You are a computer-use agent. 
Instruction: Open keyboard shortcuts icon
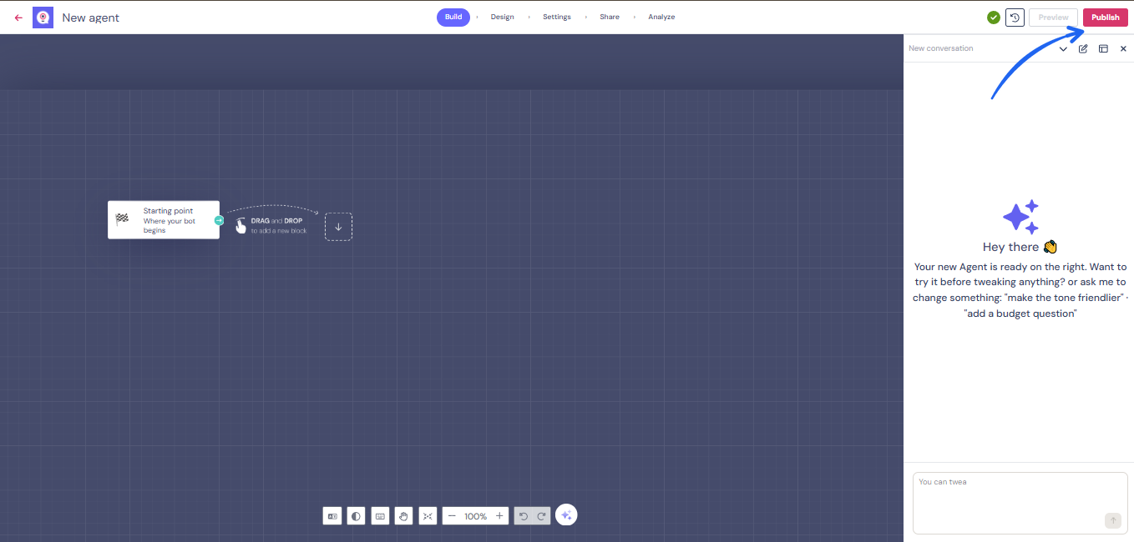point(380,516)
